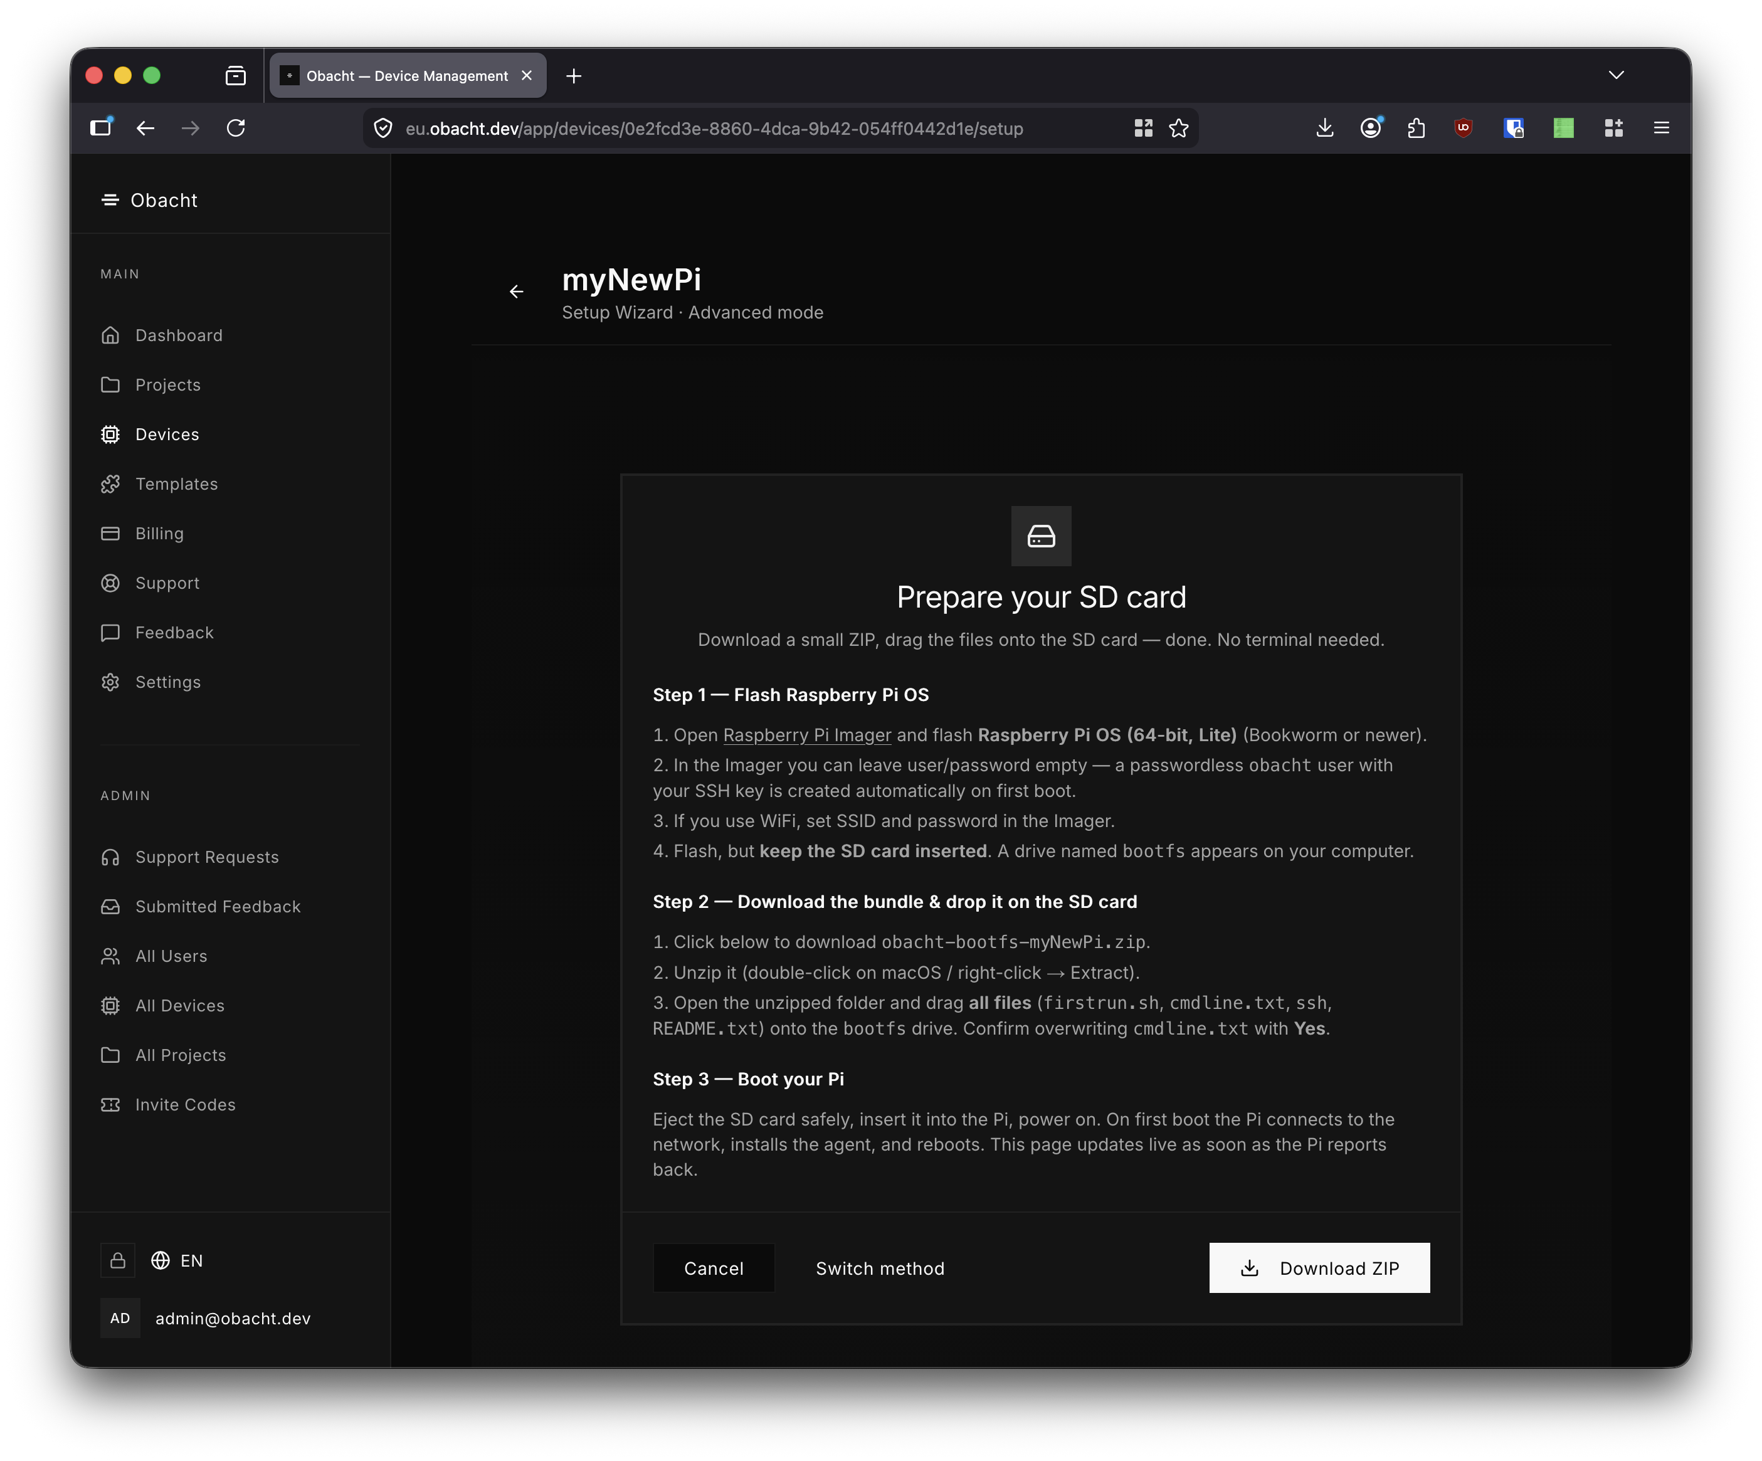Viewport: 1762px width, 1461px height.
Task: Click the Projects folder icon
Action: tap(110, 385)
